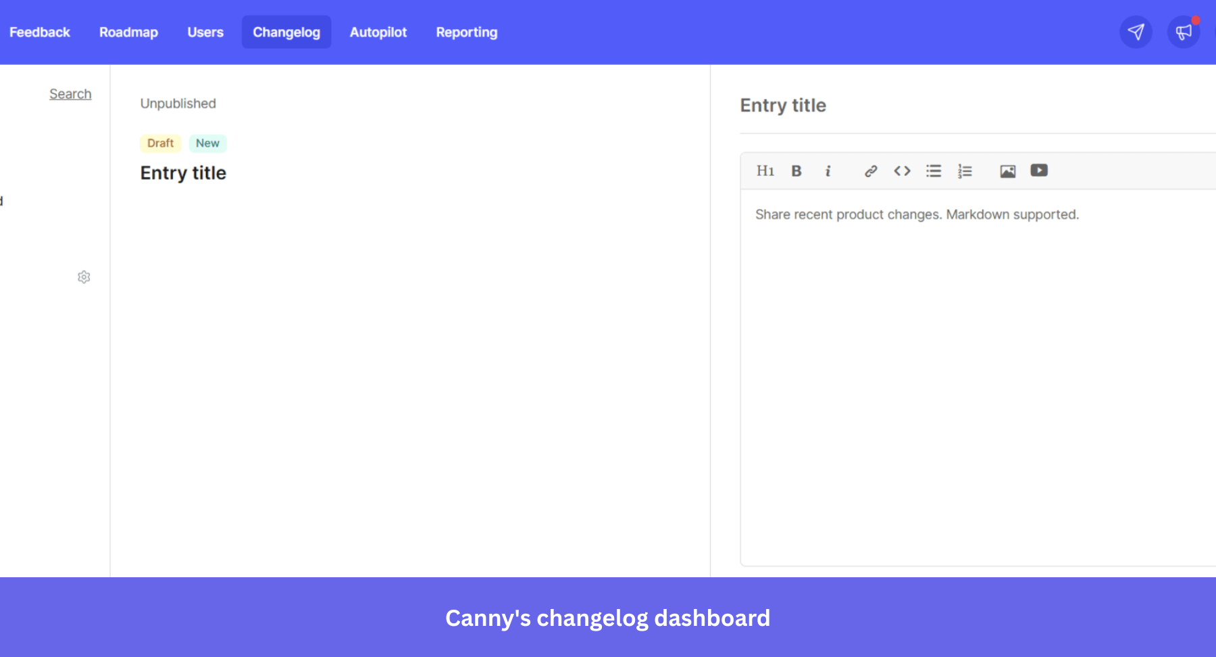The width and height of the screenshot is (1216, 657).
Task: Open the Roadmap tab
Action: [x=128, y=32]
